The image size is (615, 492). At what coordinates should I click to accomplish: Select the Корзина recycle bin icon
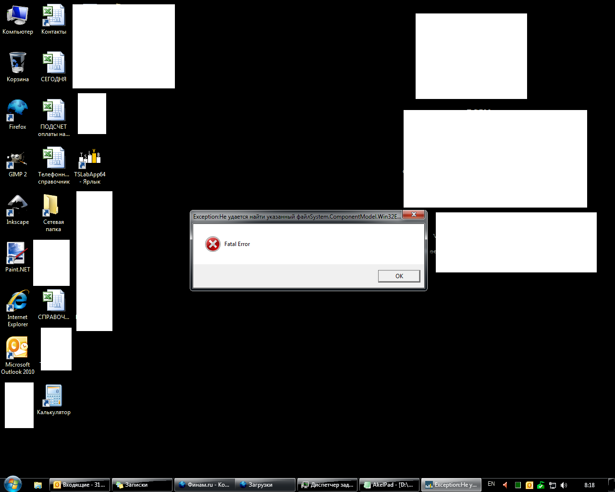[x=18, y=67]
